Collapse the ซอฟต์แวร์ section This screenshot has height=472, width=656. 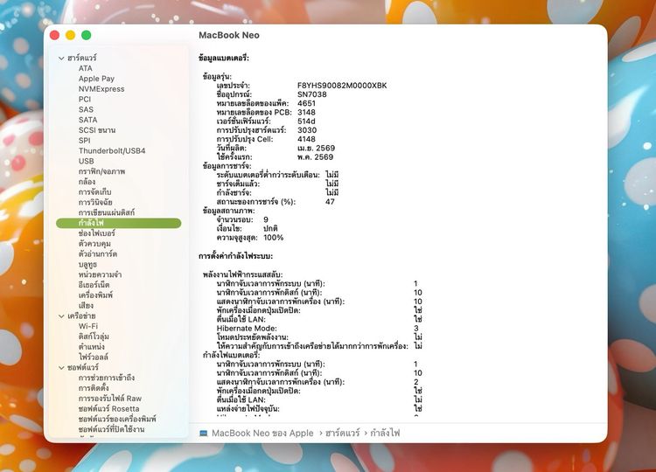tap(61, 368)
